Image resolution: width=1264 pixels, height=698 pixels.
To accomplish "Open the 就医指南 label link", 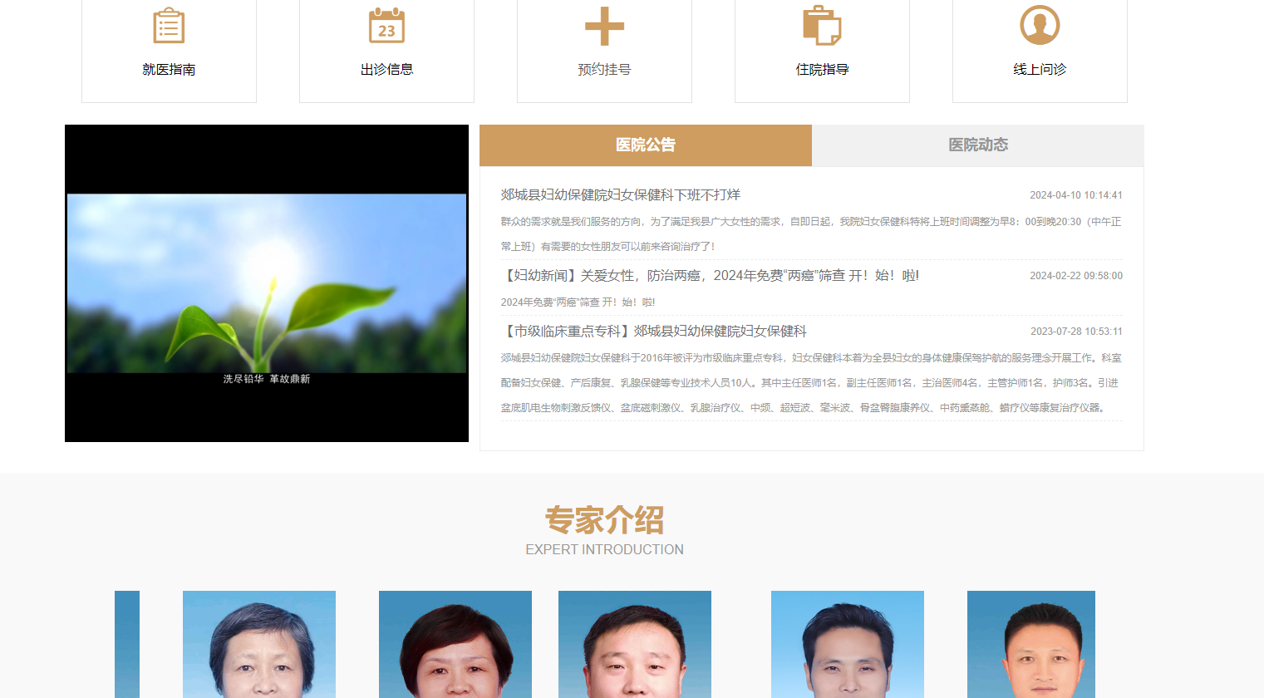I will click(169, 70).
